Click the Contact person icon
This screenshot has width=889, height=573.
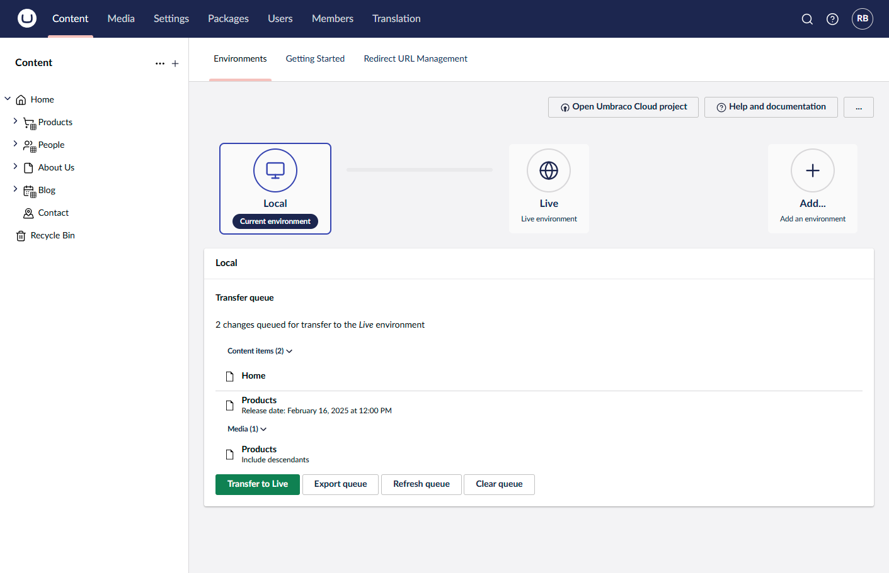(28, 213)
